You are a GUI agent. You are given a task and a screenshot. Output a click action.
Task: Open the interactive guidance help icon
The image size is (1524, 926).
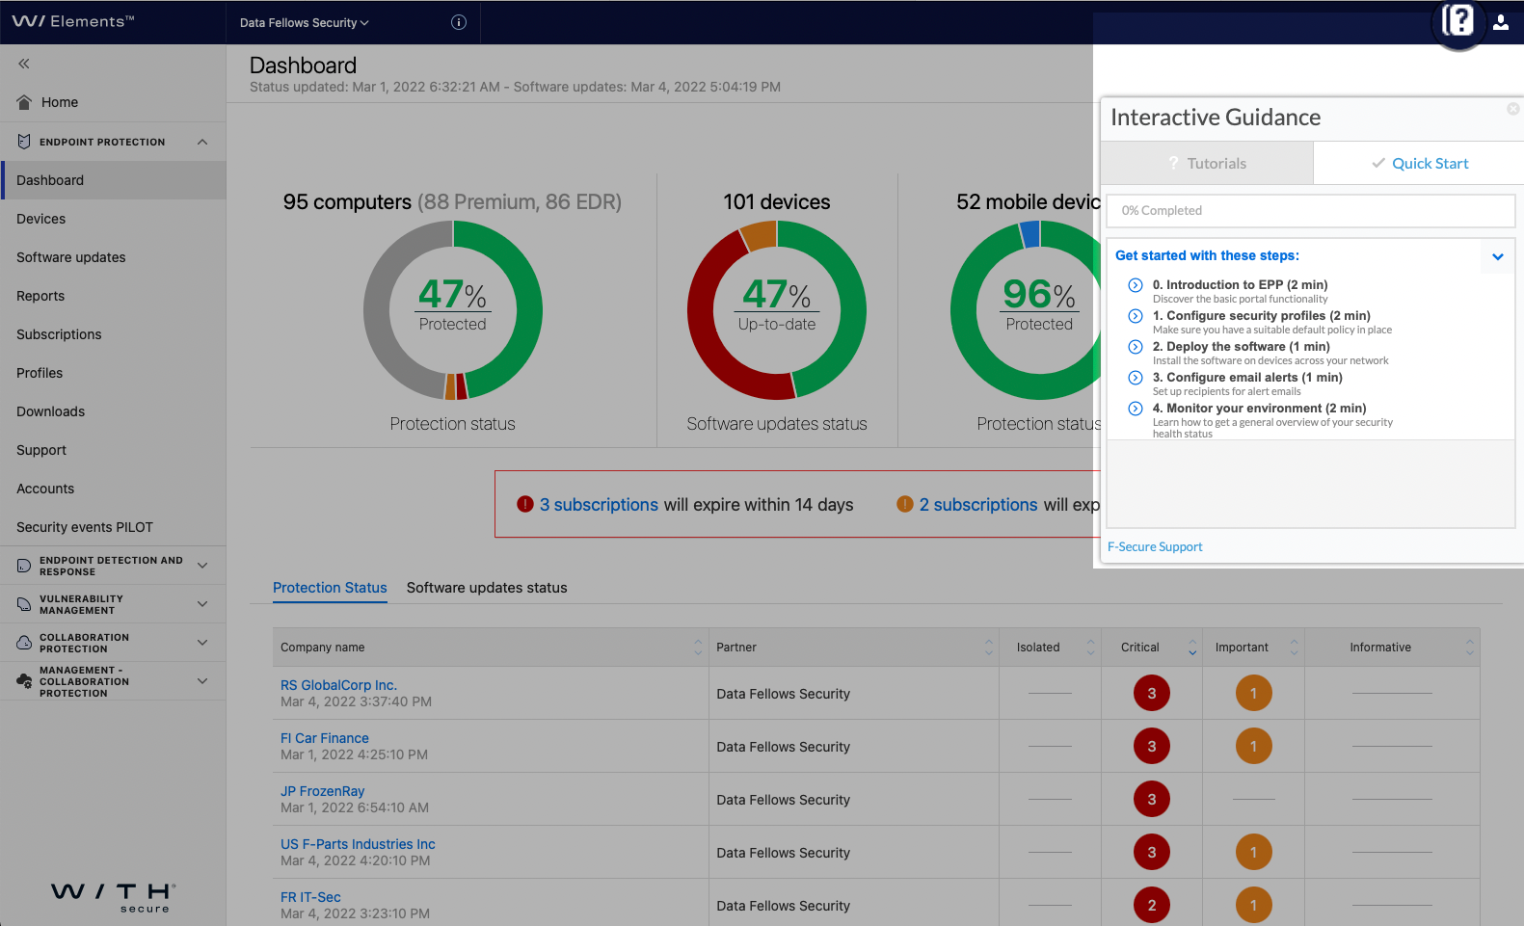tap(1457, 20)
